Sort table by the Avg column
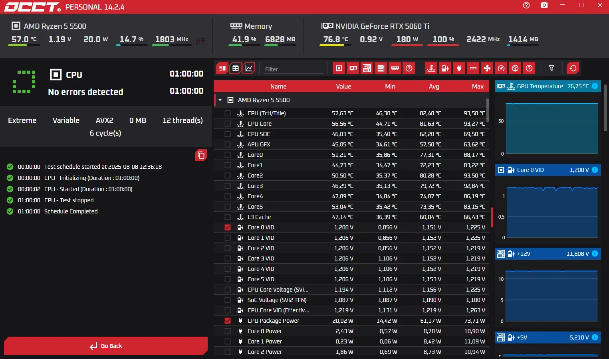Viewport: 609px width, 359px height. point(434,87)
